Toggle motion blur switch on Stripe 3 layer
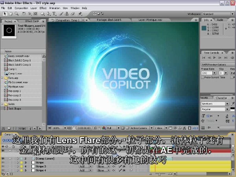 tap(131, 166)
